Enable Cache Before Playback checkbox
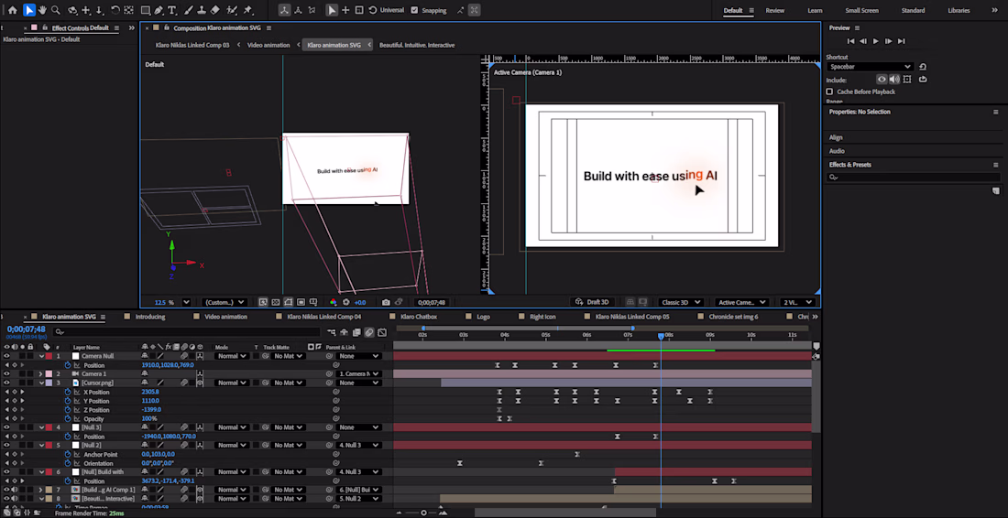Viewport: 1008px width, 518px height. point(829,92)
